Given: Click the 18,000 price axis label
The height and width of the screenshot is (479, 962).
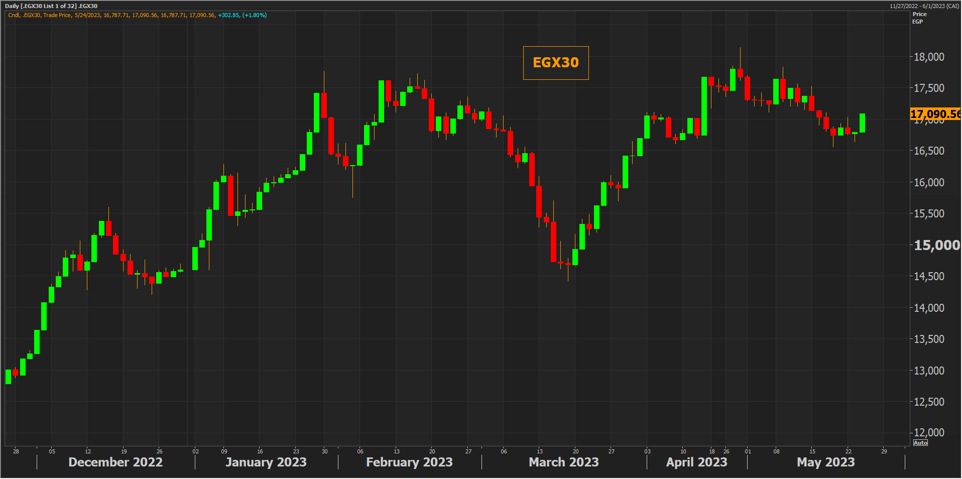Looking at the screenshot, I should [929, 57].
